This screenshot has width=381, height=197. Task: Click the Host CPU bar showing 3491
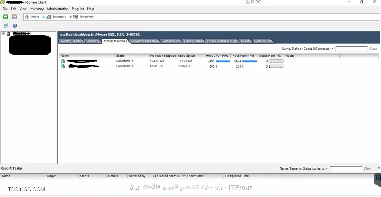[x=223, y=61]
